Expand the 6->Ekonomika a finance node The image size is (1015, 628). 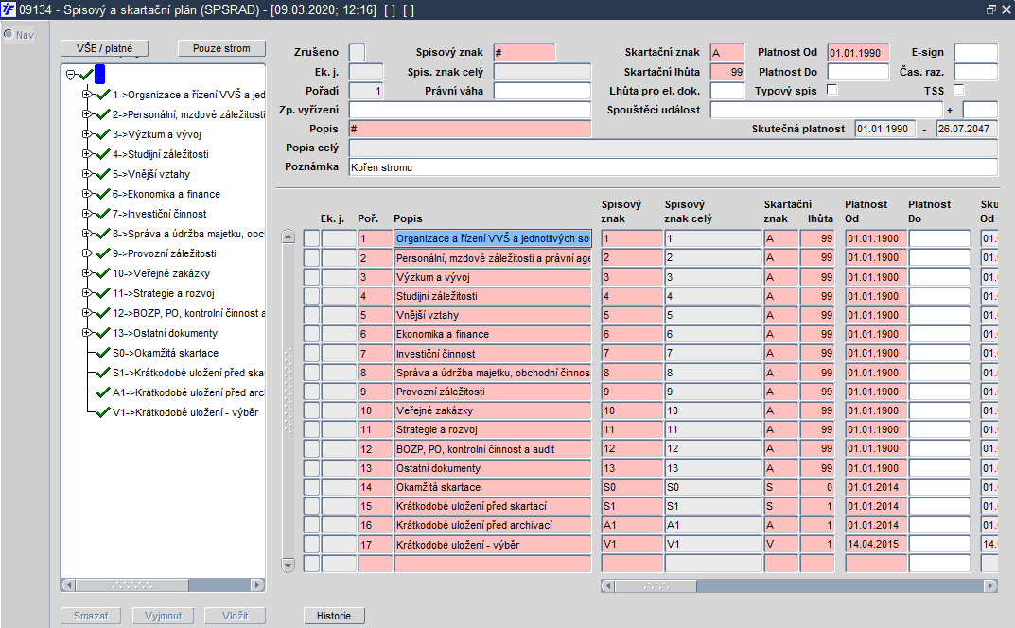(x=87, y=194)
